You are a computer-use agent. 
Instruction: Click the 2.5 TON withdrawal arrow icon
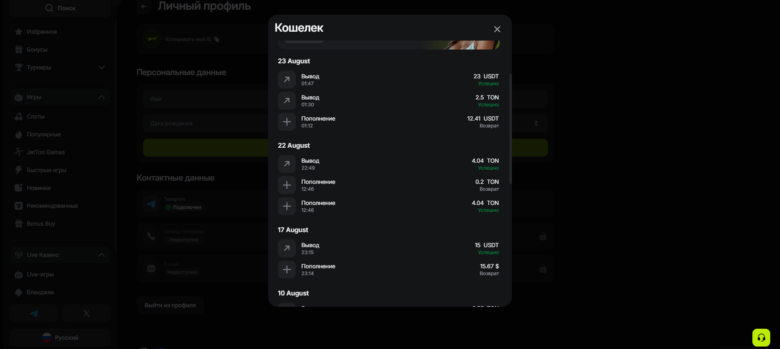tap(287, 101)
